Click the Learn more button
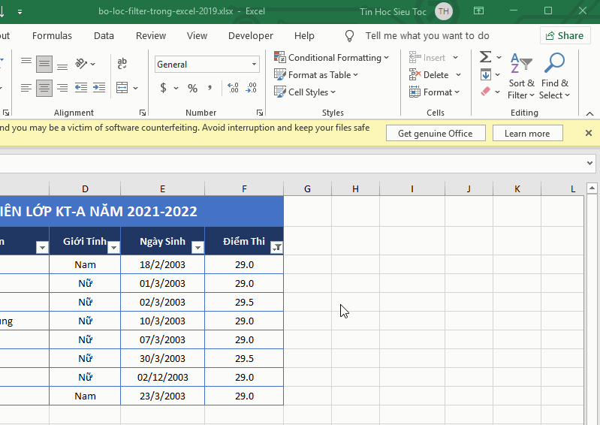This screenshot has width=600, height=425. (x=527, y=133)
